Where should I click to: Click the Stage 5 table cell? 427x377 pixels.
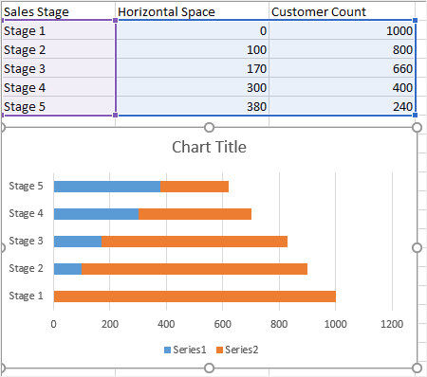[59, 106]
